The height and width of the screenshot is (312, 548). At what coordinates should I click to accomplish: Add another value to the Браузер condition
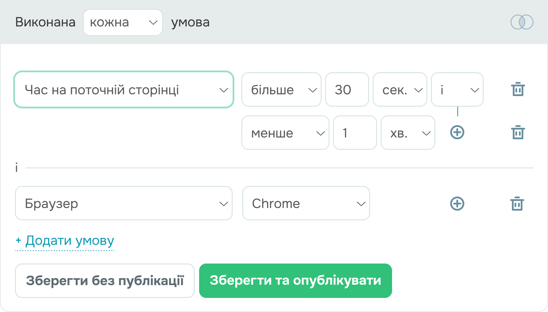pyautogui.click(x=457, y=203)
